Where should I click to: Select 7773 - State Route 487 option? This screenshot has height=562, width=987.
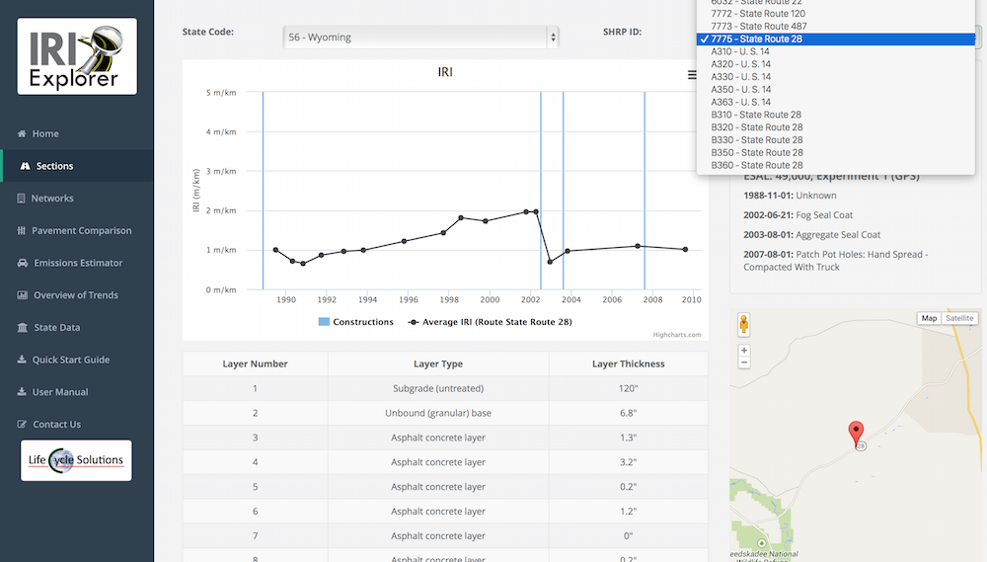(x=758, y=26)
